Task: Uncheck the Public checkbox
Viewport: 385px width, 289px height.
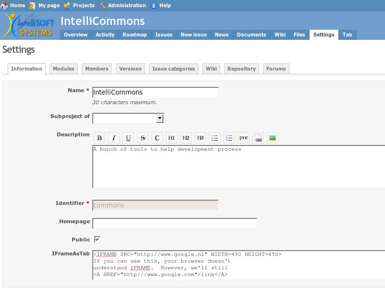Action: 97,240
